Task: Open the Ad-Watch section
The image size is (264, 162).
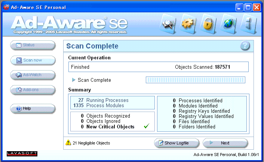Action: [x=33, y=75]
